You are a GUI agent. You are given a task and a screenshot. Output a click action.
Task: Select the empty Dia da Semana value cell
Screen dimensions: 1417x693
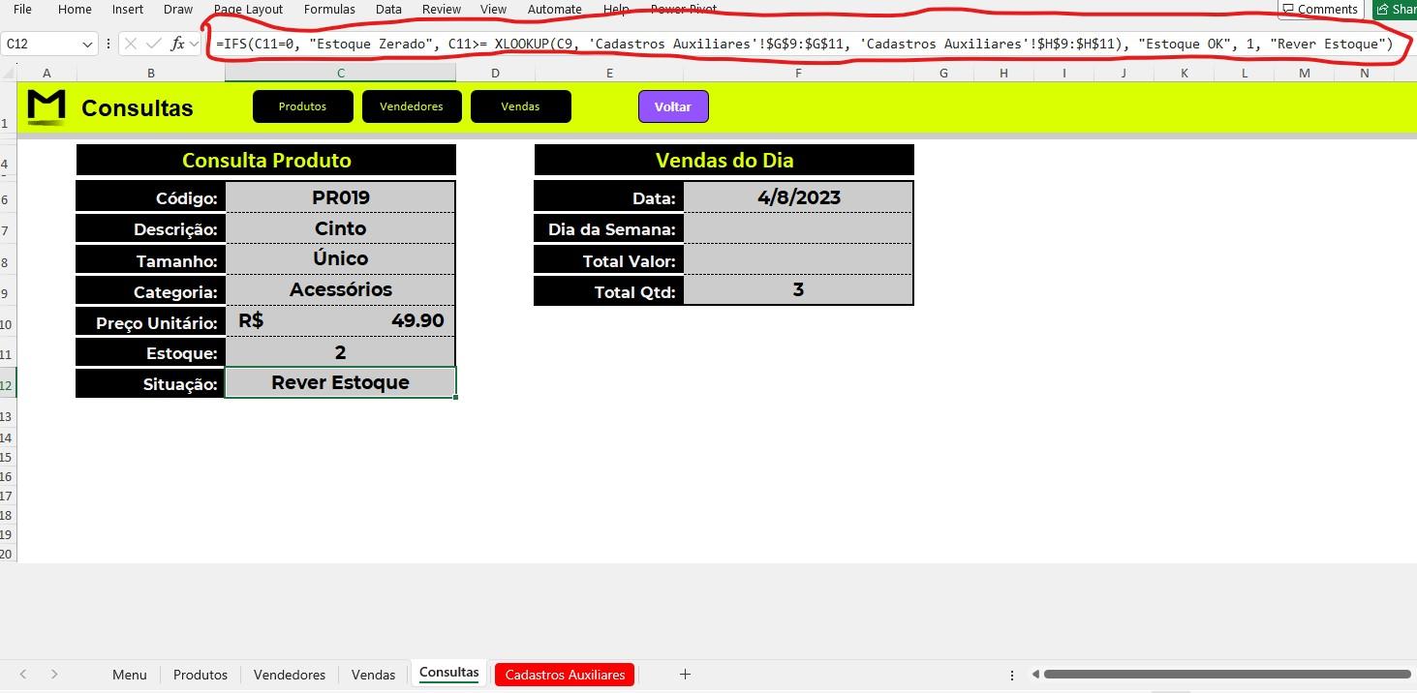click(x=798, y=228)
